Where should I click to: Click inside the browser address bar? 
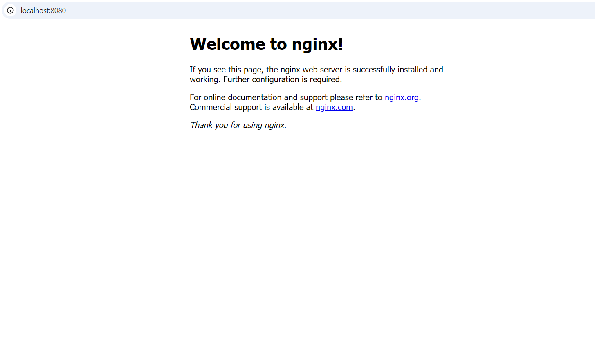pos(164,11)
